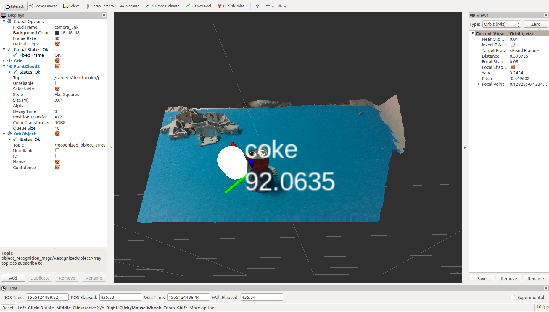Select the 2D Nav Goal tool
Screen dimensions: 549x312
(198, 6)
